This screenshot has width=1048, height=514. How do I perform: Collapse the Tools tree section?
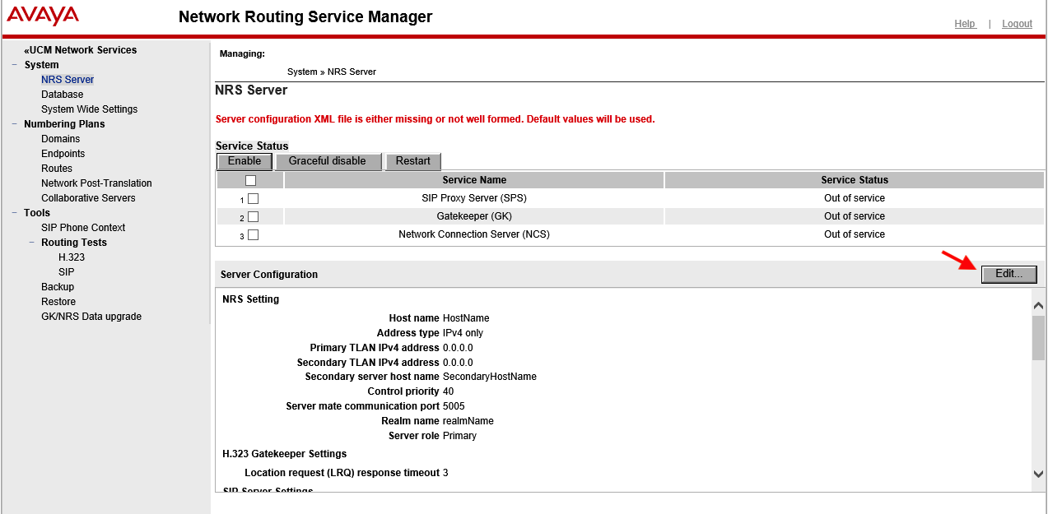tap(15, 213)
